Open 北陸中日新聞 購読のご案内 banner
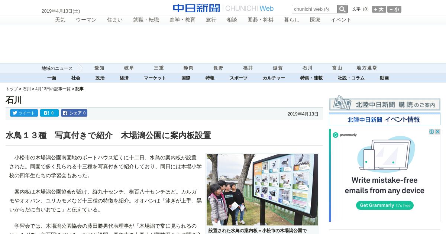 [x=385, y=103]
